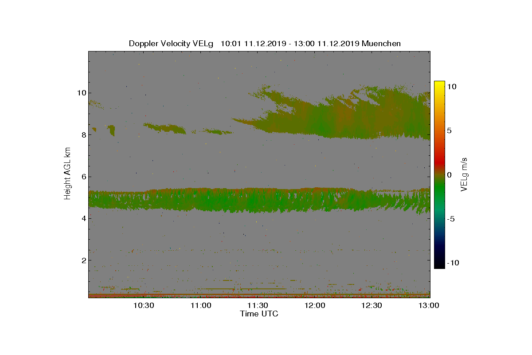Click the 11:00 time tick label

[201, 305]
